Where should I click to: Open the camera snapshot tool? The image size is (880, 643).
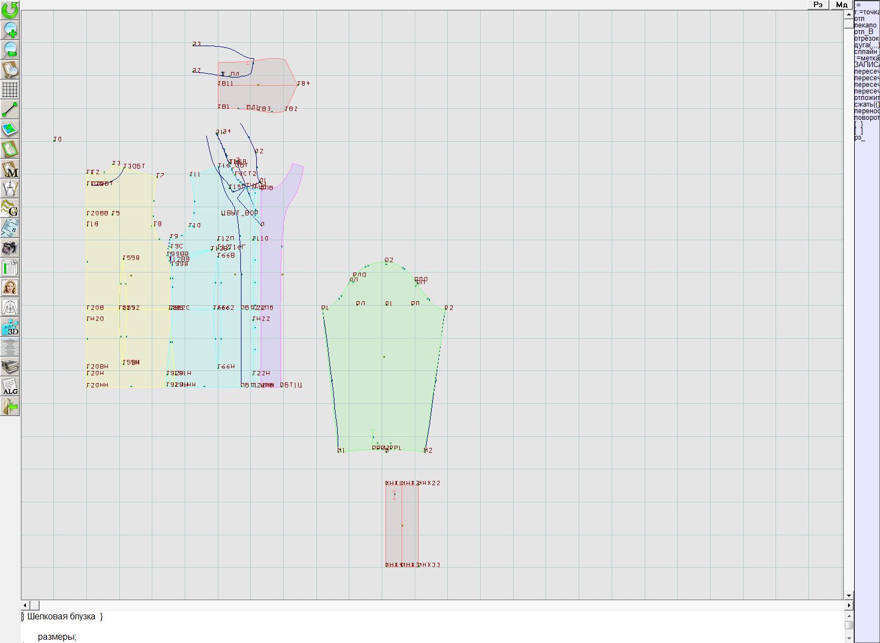coord(10,248)
